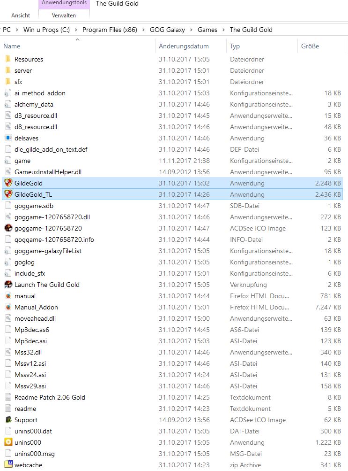
Task: Click game configuration file icon
Action: (8, 161)
